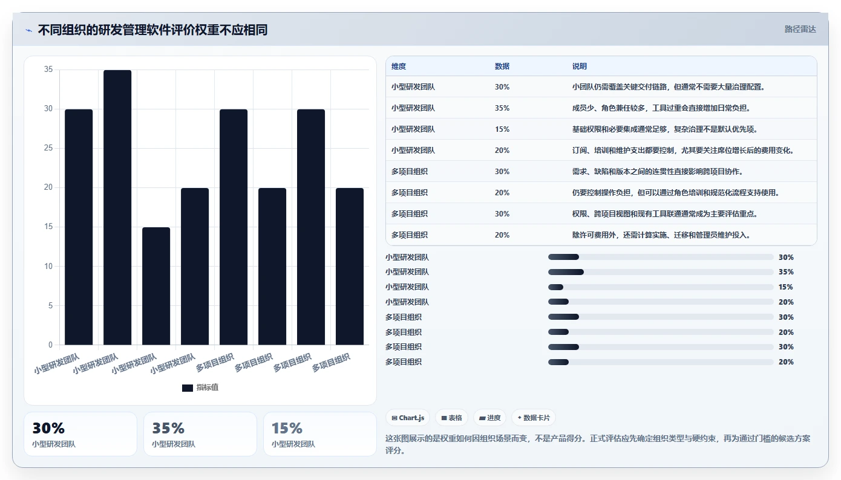Click the 15% label ending the progress row
The height and width of the screenshot is (480, 841).
786,287
